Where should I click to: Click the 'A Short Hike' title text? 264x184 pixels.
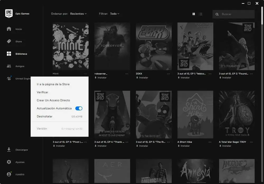click(x=185, y=142)
